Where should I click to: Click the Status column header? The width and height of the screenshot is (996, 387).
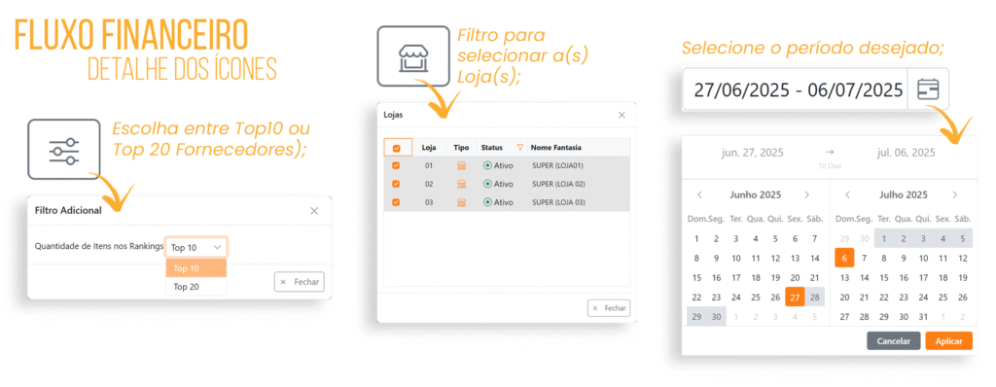[491, 148]
